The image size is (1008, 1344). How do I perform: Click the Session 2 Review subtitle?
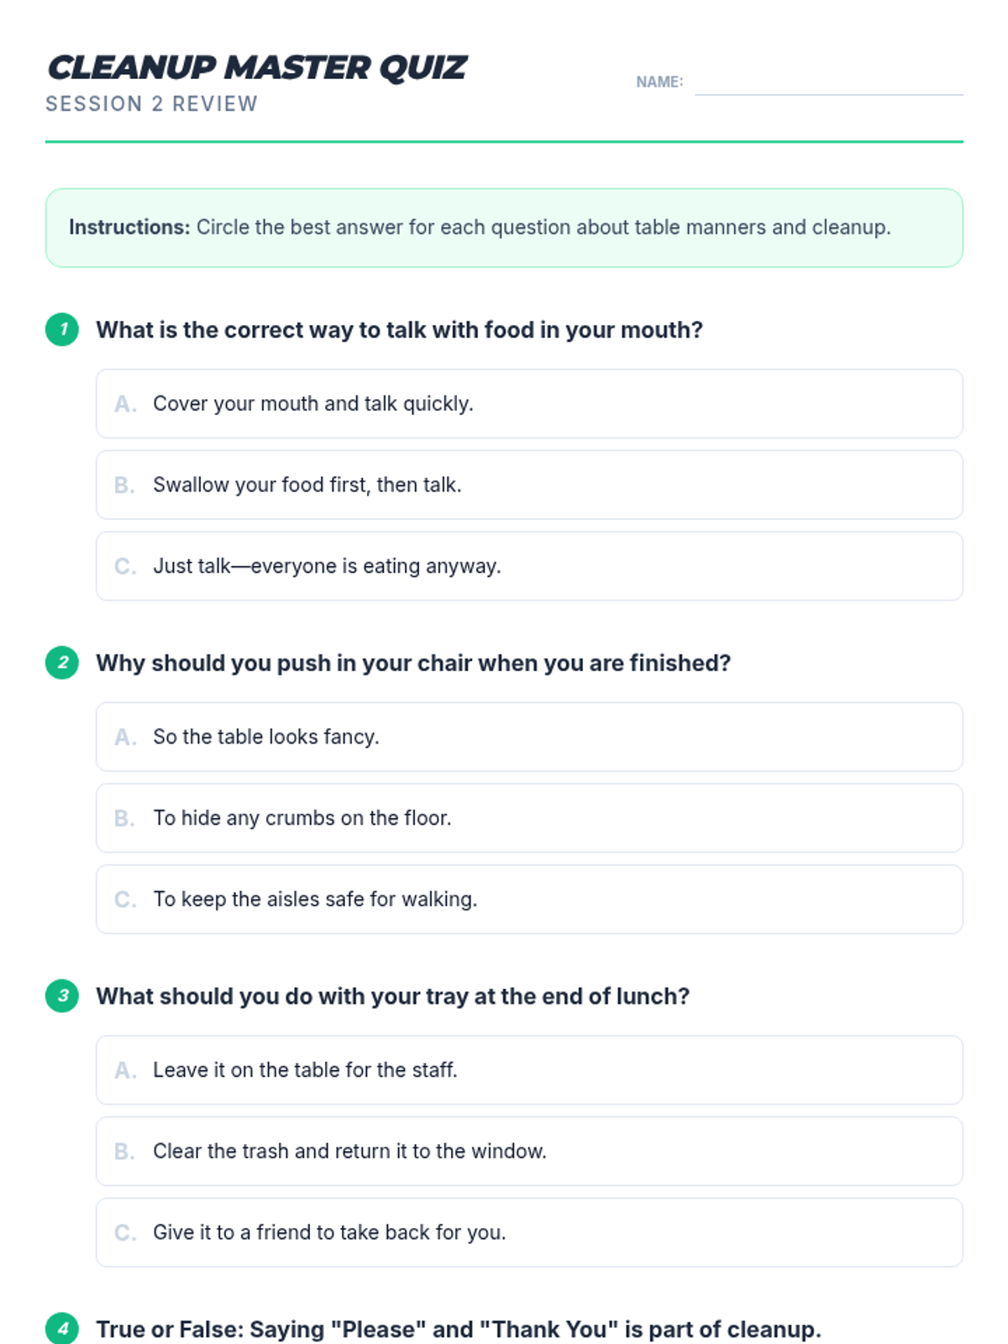[151, 104]
